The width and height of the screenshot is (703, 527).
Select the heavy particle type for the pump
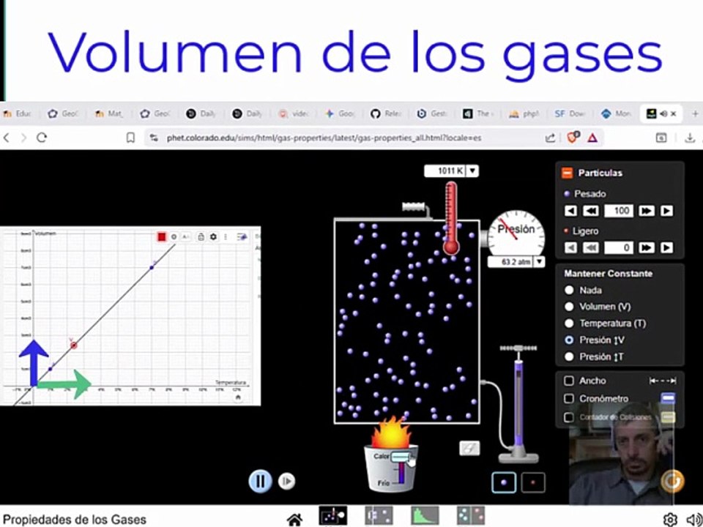[504, 482]
